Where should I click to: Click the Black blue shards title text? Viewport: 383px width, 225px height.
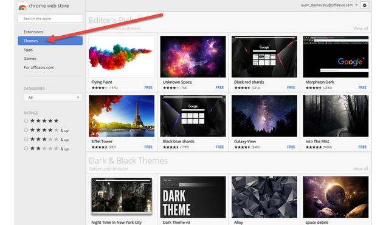(179, 141)
